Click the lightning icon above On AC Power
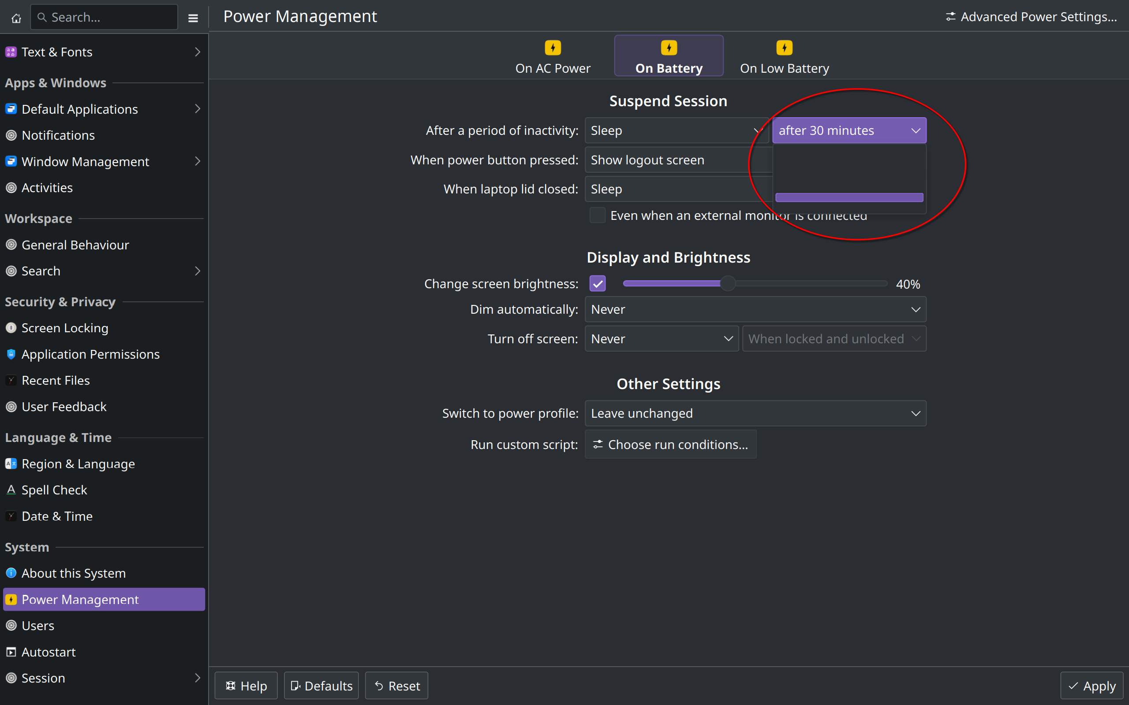1129x705 pixels. point(553,48)
